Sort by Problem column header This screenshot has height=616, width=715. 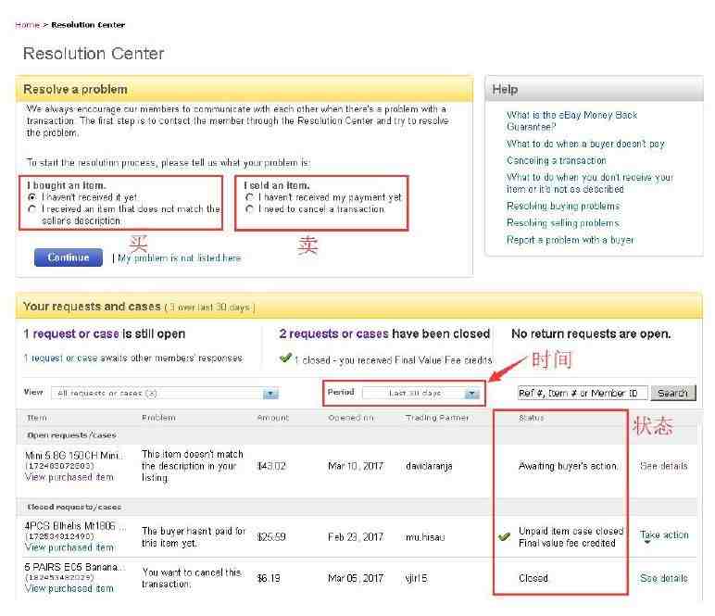[x=158, y=418]
